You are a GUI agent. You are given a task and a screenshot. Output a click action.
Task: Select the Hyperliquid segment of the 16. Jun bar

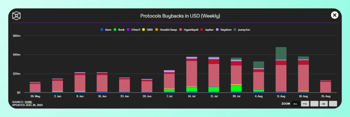coord(102,83)
